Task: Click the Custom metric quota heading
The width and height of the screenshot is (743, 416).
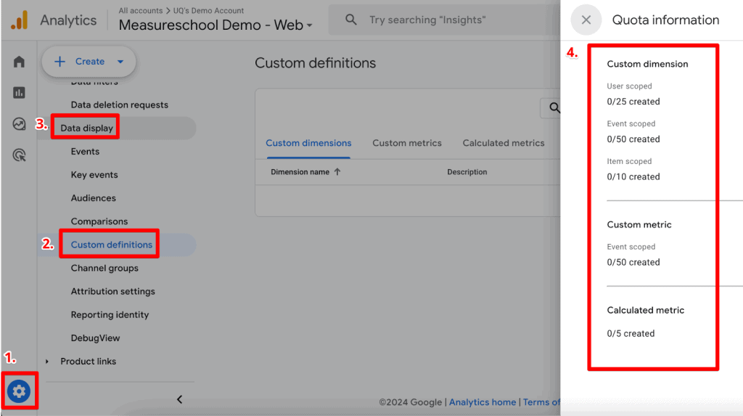Action: [x=639, y=225]
